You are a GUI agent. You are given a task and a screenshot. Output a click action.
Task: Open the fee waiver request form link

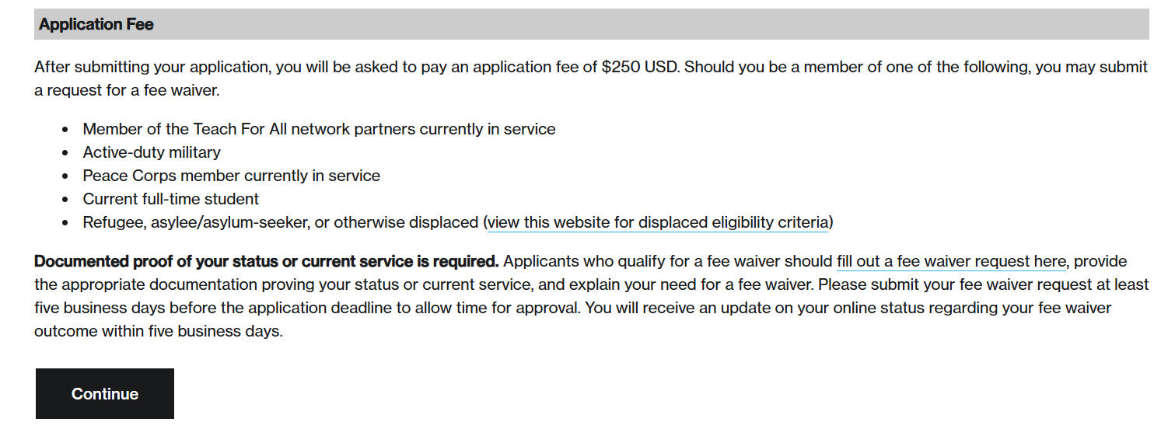pyautogui.click(x=951, y=261)
